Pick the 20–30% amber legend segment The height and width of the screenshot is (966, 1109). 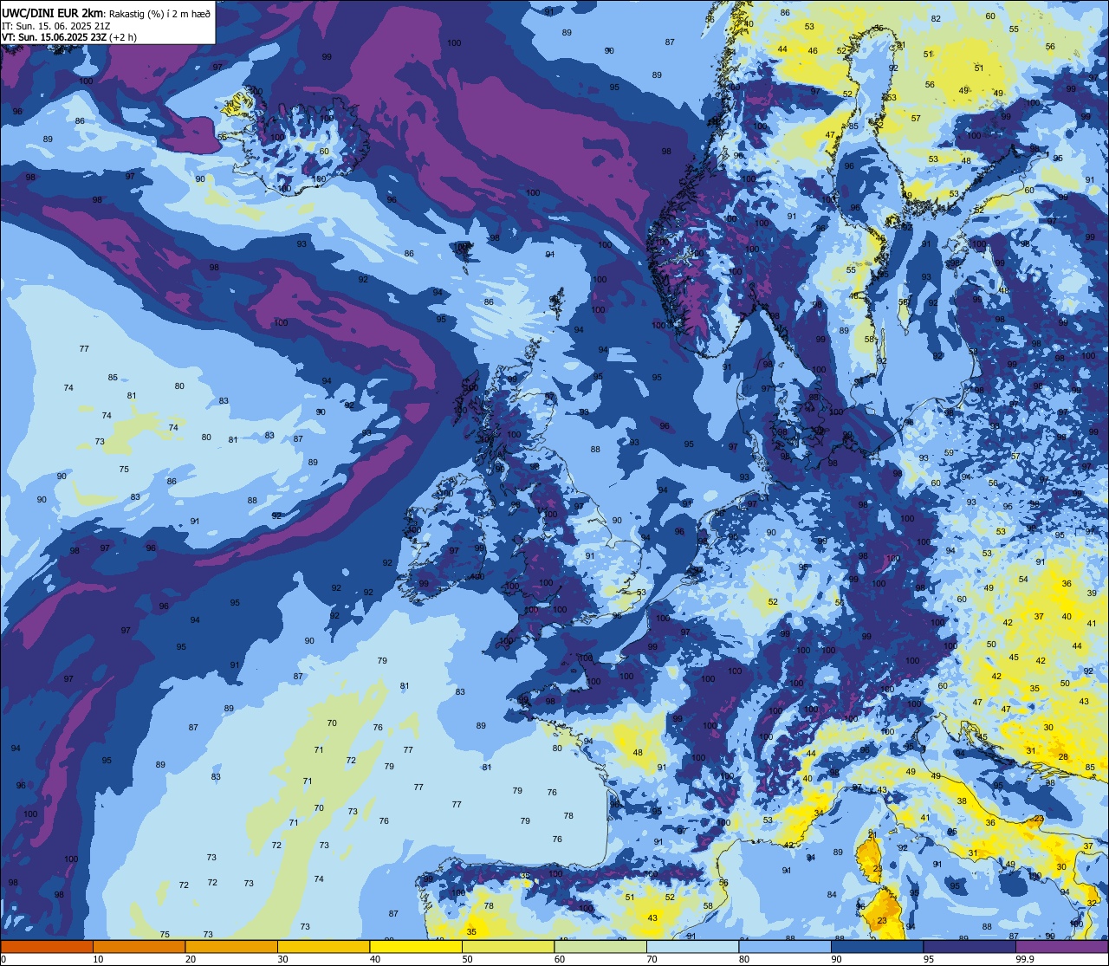tap(231, 946)
